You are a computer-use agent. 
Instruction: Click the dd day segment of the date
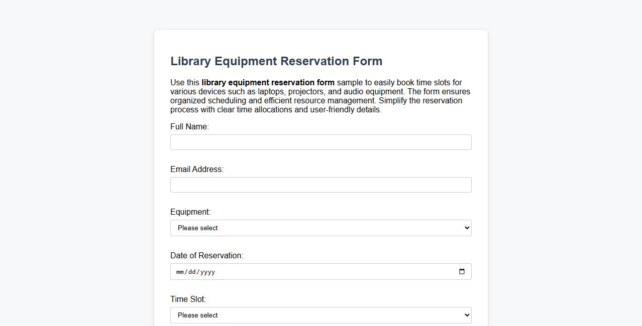pyautogui.click(x=193, y=272)
